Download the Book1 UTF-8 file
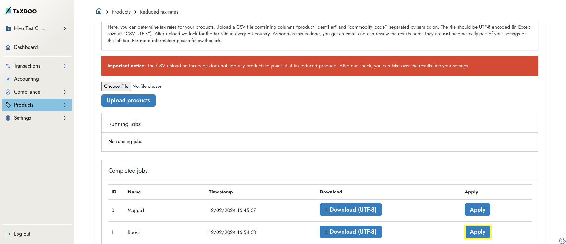This screenshot has width=566, height=244. coord(351,232)
